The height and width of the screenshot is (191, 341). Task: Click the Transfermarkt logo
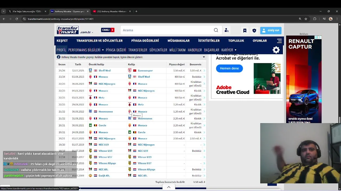[x=68, y=30]
